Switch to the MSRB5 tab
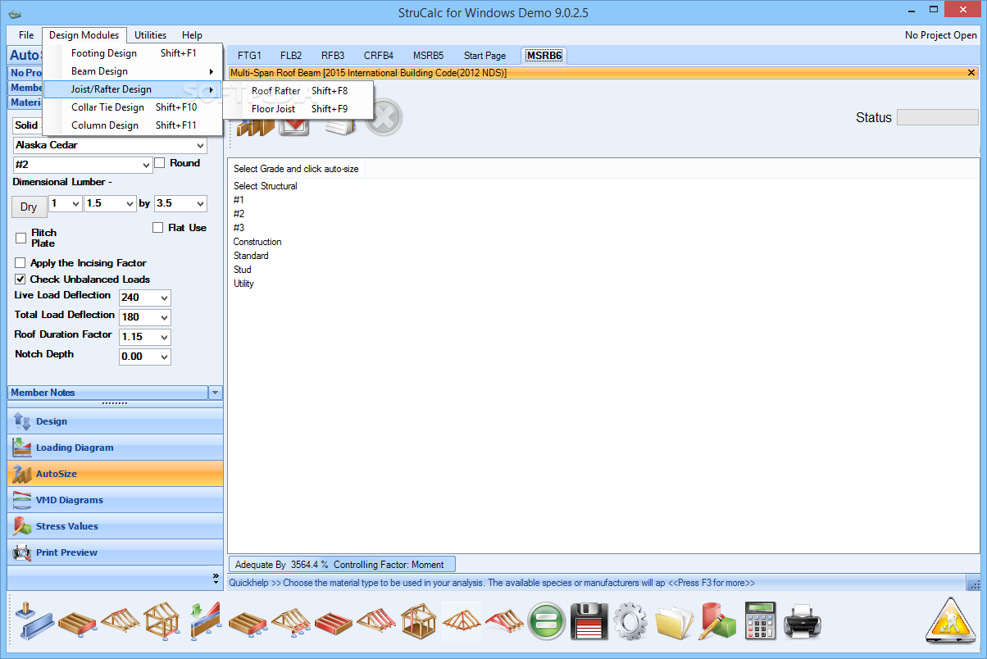The height and width of the screenshot is (659, 987). [428, 56]
